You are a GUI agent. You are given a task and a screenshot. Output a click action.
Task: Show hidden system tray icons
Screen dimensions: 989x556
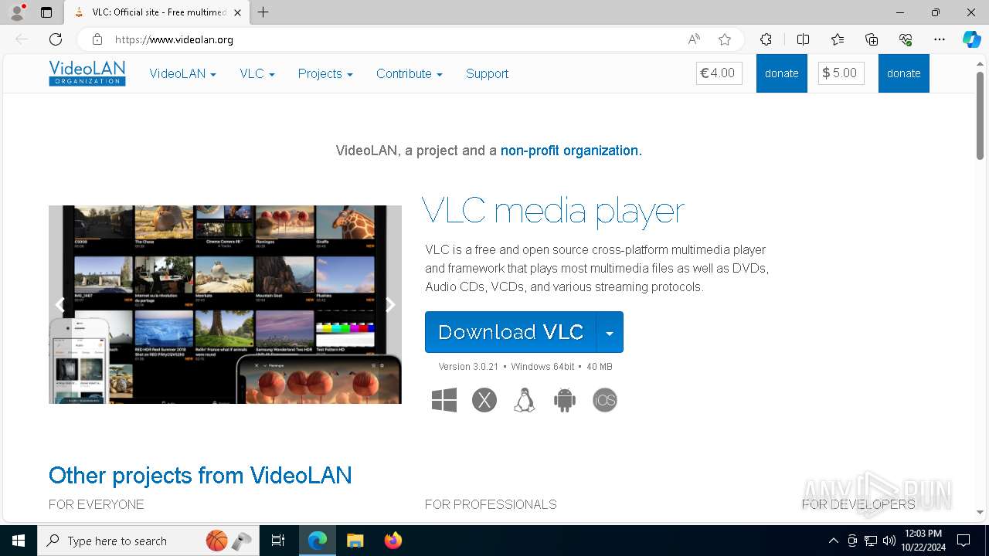833,541
